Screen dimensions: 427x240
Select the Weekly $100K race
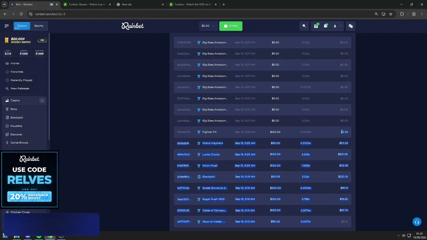coord(24,53)
